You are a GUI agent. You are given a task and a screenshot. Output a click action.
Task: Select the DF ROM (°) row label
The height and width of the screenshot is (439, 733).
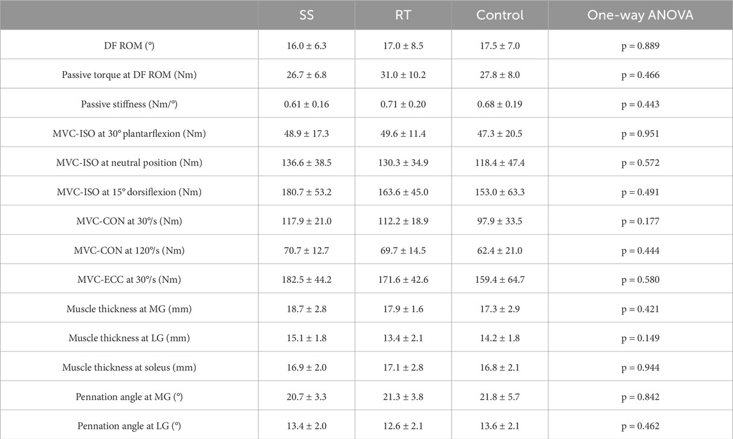click(x=129, y=45)
